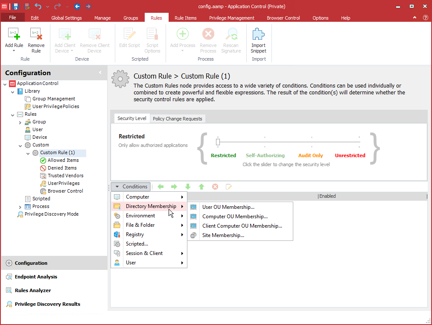
Task: Expand the Group tree node
Action: [20, 123]
